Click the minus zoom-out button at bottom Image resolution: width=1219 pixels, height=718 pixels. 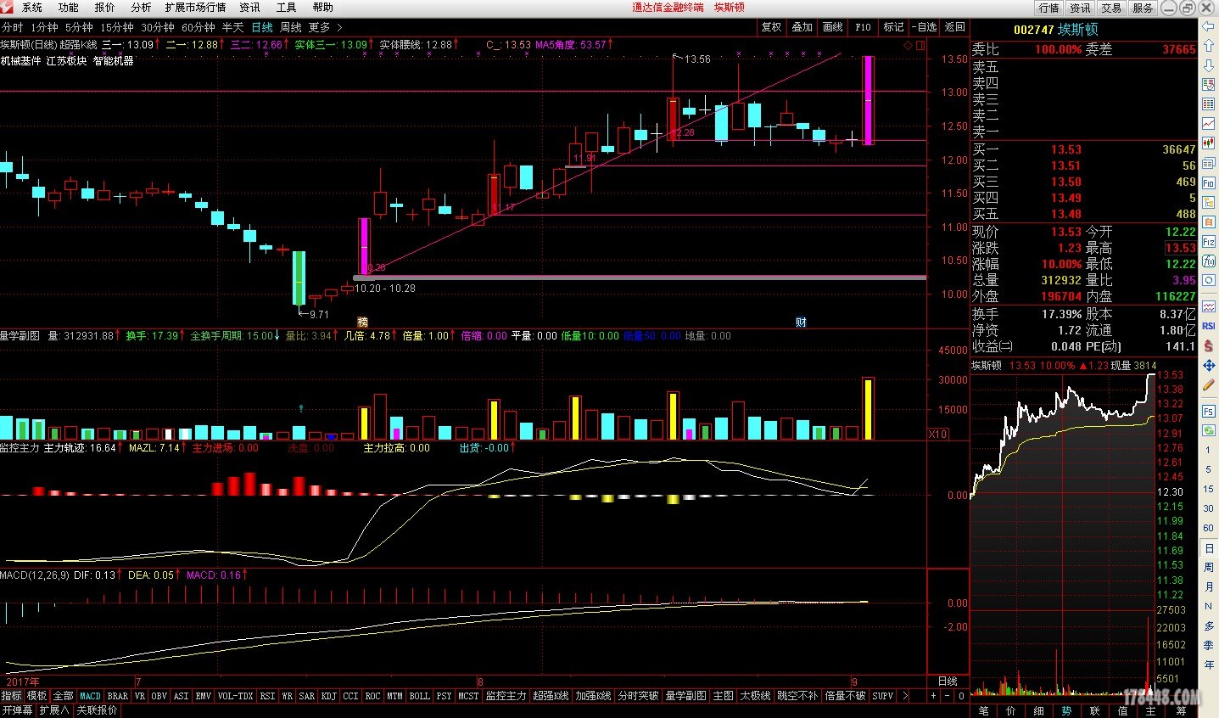(948, 696)
